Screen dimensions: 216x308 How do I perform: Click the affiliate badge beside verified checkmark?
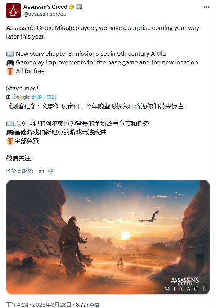[79, 7]
